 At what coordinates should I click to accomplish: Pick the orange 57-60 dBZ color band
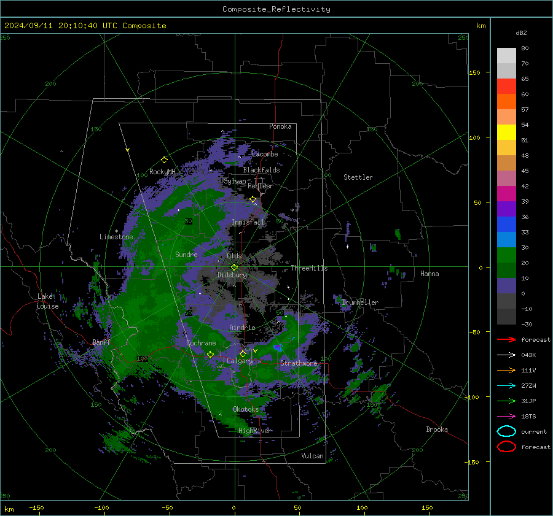[x=506, y=102]
